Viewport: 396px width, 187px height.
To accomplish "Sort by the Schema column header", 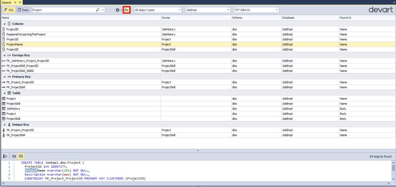I will pos(256,17).
